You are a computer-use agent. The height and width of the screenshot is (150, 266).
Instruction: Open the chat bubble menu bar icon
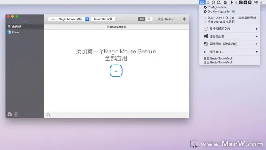point(219,2)
